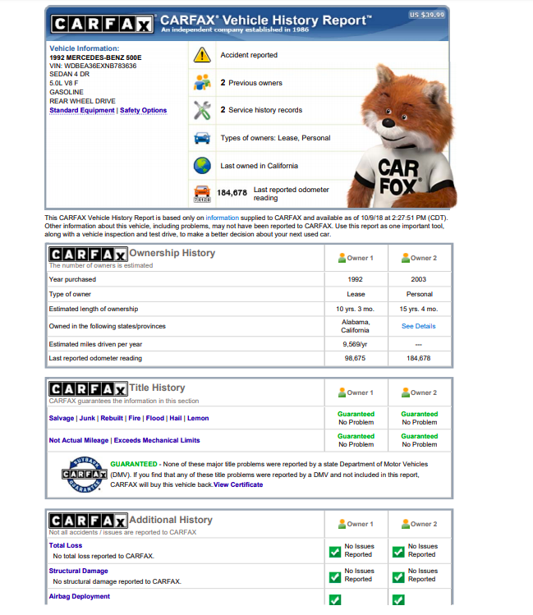The width and height of the screenshot is (533, 615).
Task: Open the Exceeds Mechanical Limits link
Action: (157, 440)
